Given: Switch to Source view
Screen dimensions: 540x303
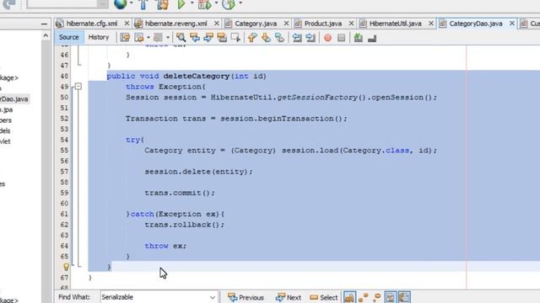Looking at the screenshot, I should pos(68,37).
